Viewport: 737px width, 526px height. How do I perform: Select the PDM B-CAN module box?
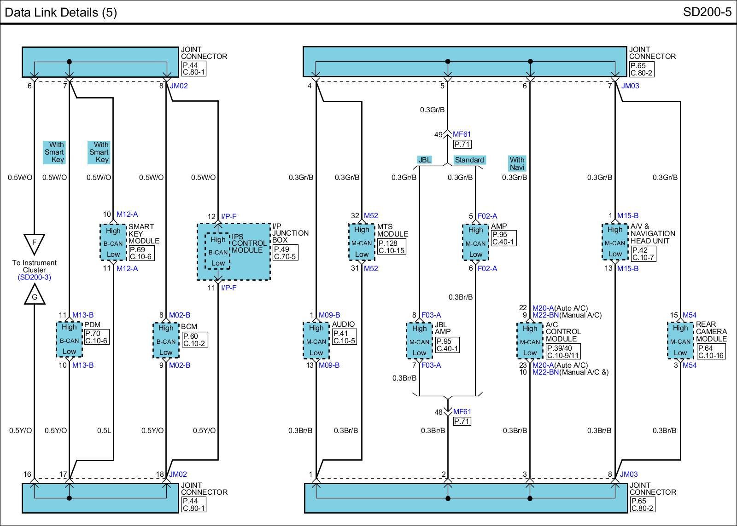tap(69, 340)
